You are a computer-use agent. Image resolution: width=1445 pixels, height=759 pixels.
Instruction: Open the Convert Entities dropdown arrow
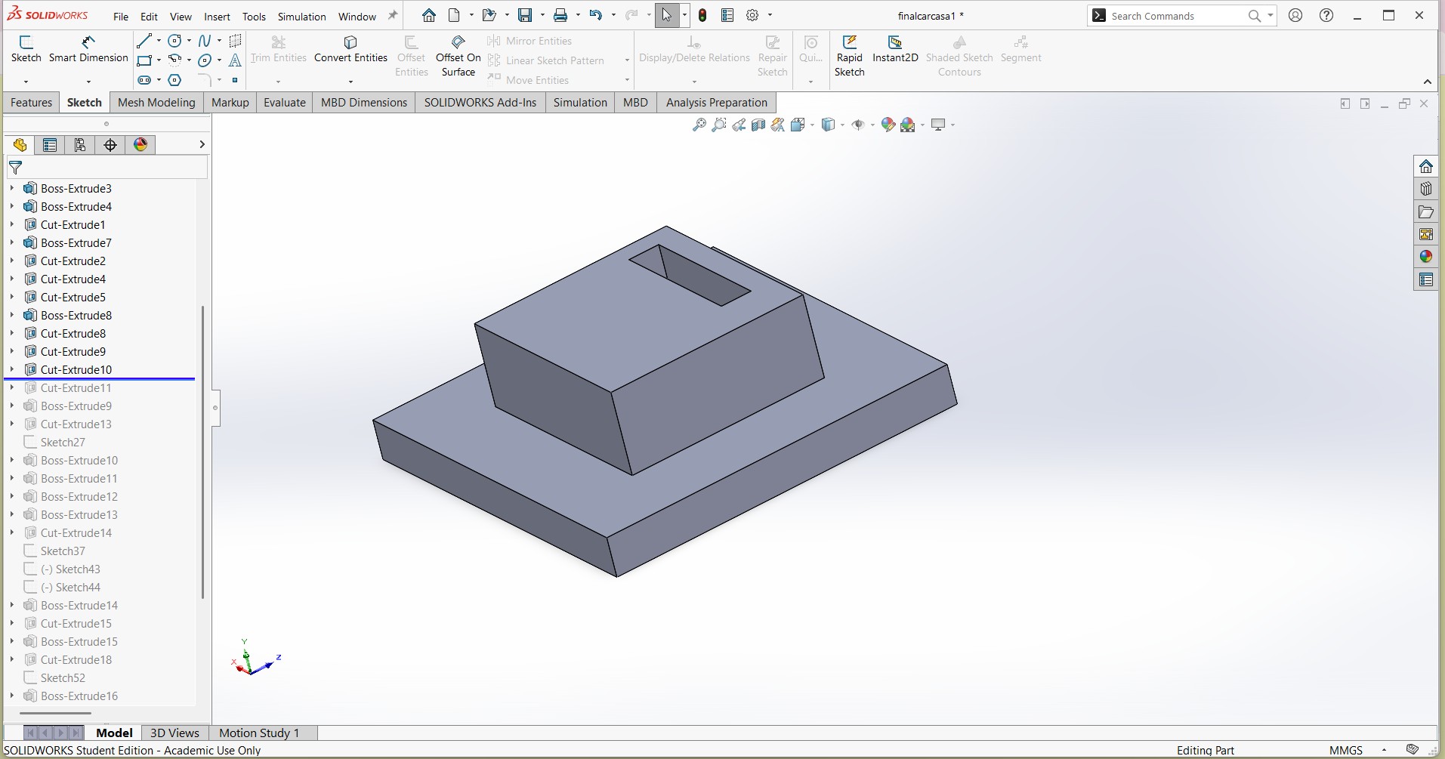tap(350, 82)
